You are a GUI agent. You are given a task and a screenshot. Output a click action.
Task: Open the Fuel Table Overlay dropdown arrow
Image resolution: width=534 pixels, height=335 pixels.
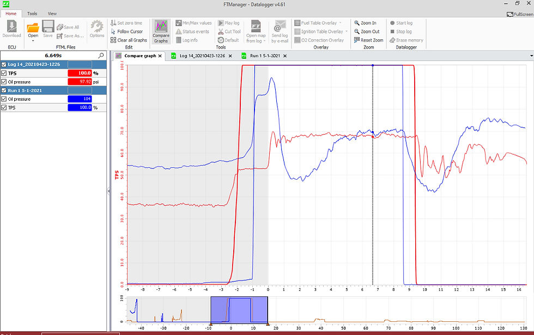(x=340, y=23)
